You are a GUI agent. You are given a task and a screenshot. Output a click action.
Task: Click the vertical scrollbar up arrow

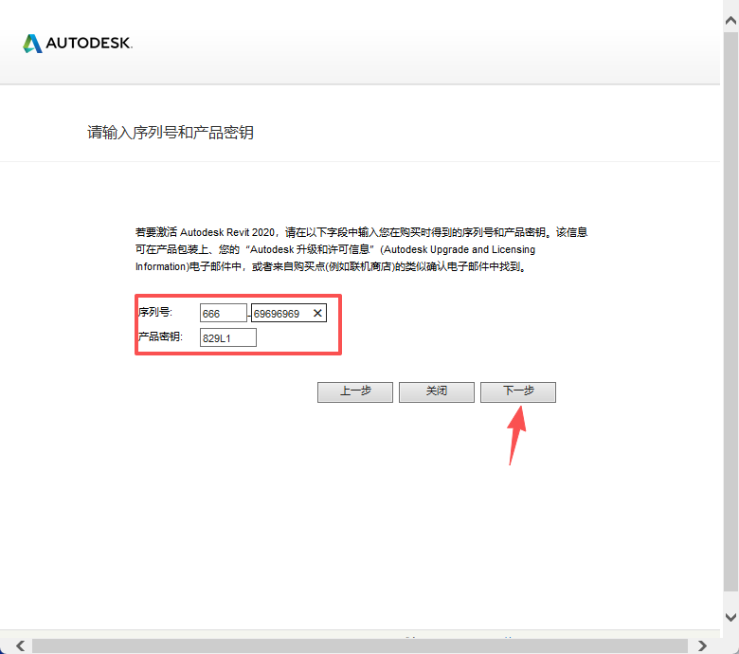[730, 20]
